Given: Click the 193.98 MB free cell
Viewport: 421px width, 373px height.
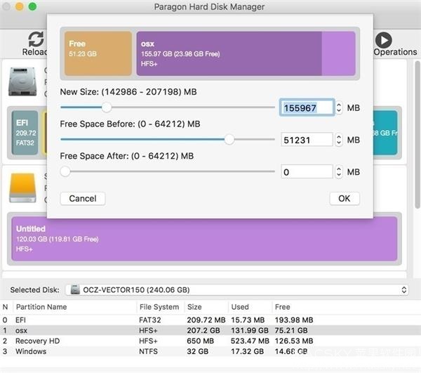Looking at the screenshot, I should coord(294,320).
